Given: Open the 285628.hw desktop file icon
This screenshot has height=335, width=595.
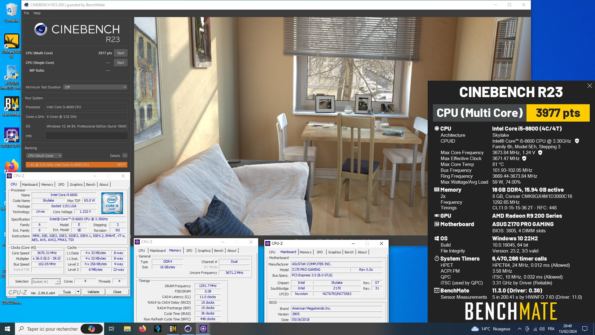Looking at the screenshot, I should point(11,302).
